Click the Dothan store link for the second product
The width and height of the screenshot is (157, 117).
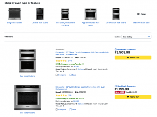click(x=81, y=104)
